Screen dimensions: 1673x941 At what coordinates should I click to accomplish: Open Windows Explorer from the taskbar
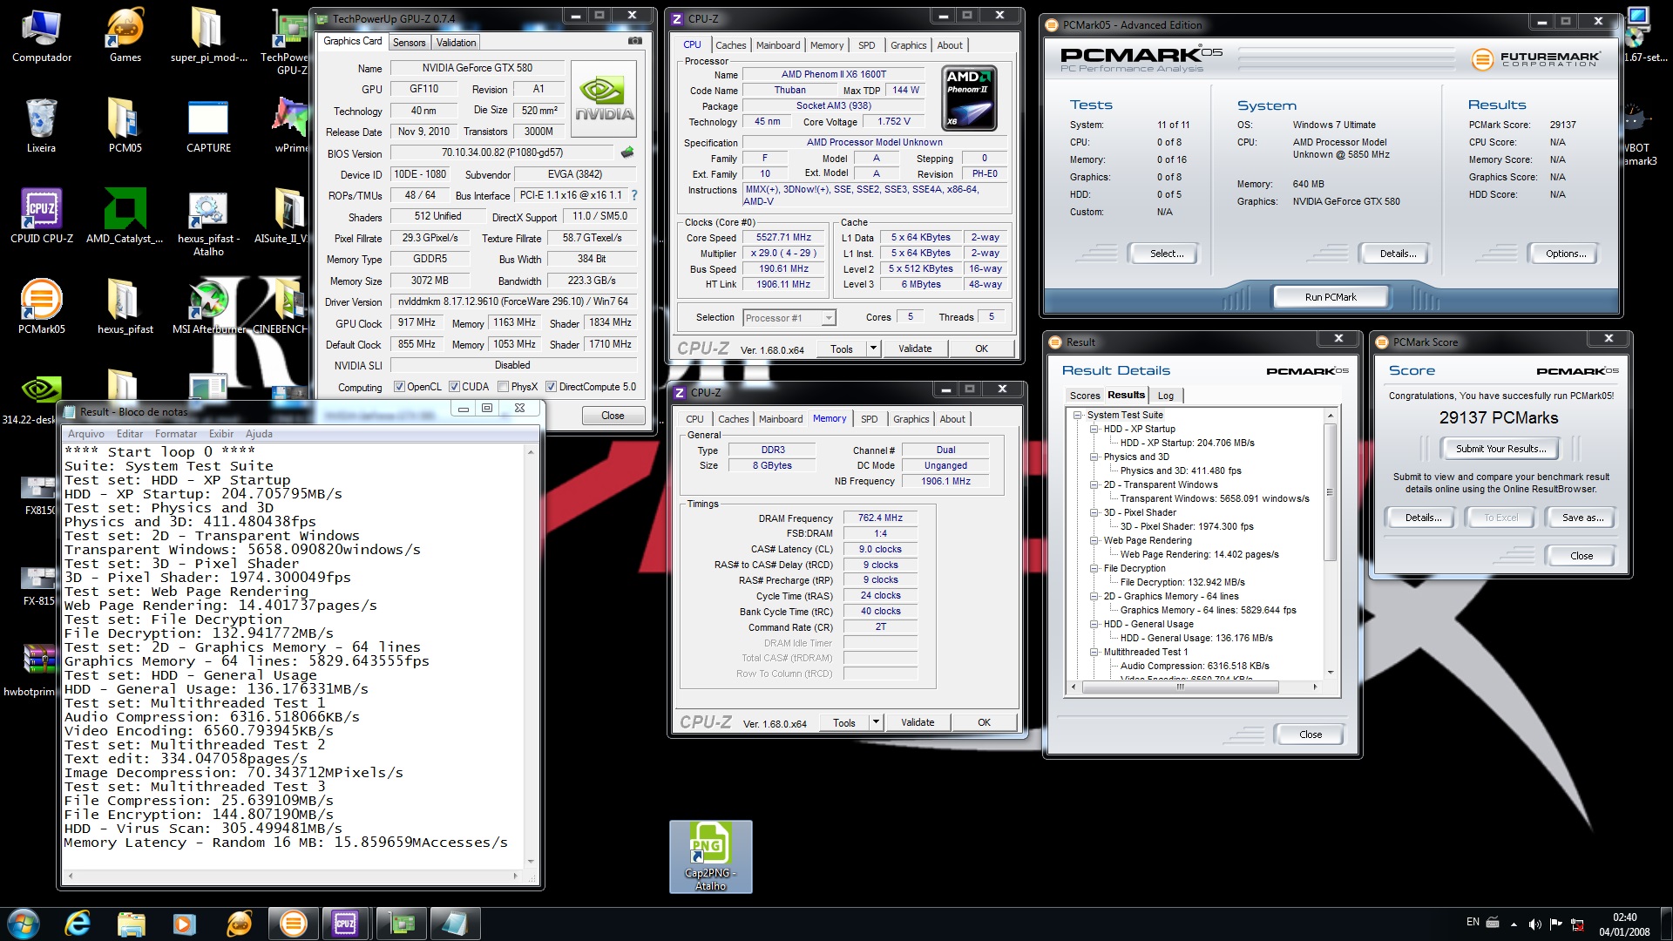(x=131, y=924)
